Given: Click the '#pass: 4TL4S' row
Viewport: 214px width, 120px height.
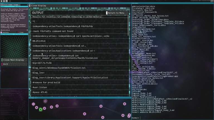Looking at the screenshot, I should (x=80, y=92).
